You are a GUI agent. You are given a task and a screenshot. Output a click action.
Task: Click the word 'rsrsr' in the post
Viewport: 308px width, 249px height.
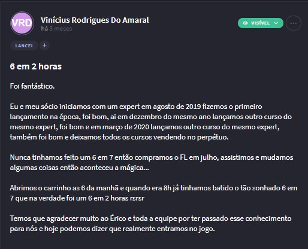tap(137, 198)
